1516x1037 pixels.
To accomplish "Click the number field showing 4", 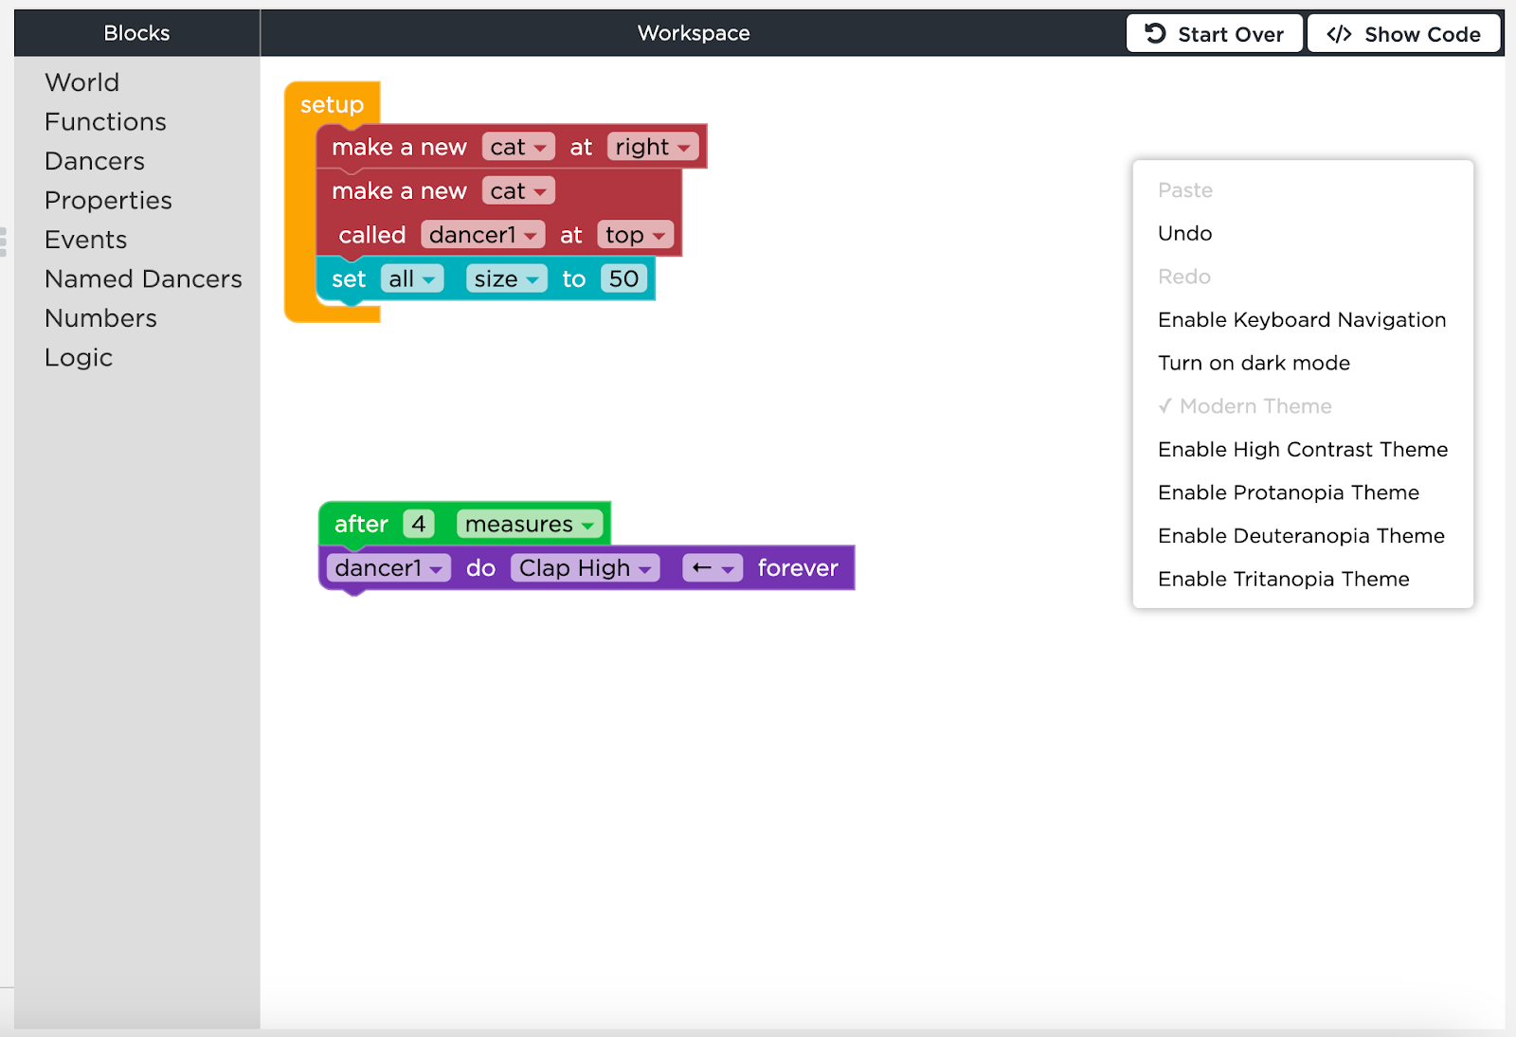I will coord(418,524).
